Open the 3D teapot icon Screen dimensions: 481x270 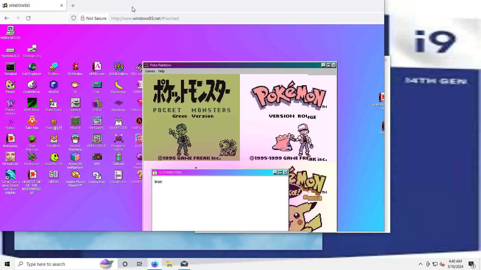75,87
